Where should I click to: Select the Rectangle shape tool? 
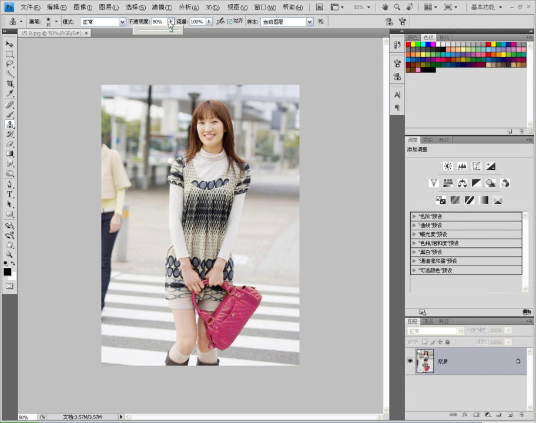(9, 214)
